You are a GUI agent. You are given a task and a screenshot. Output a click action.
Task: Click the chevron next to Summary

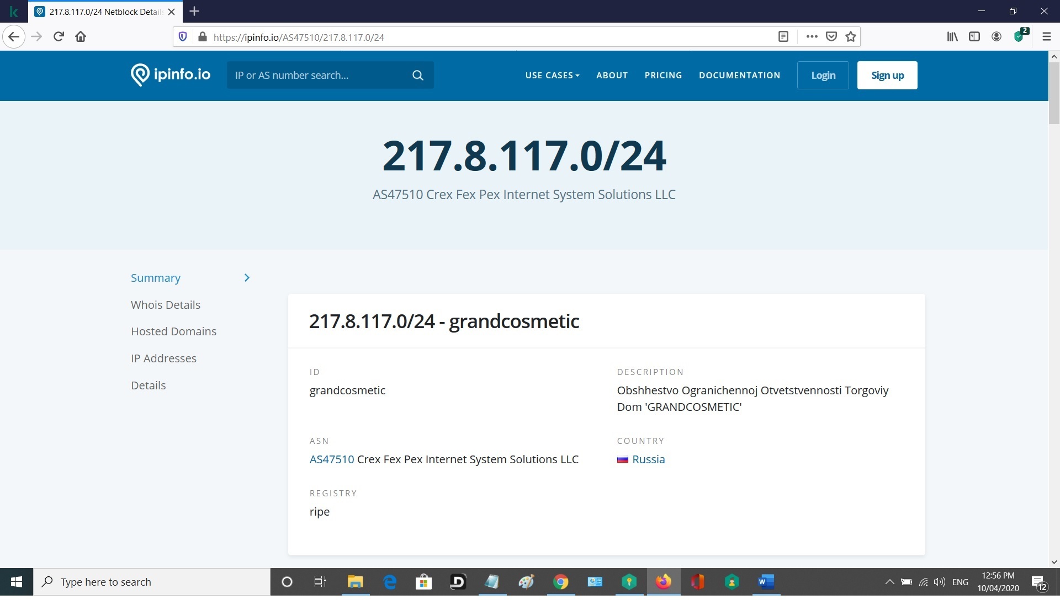click(247, 278)
